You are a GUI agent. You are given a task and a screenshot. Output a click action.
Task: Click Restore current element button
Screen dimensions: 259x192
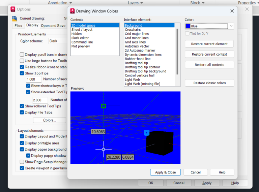[x=209, y=44]
